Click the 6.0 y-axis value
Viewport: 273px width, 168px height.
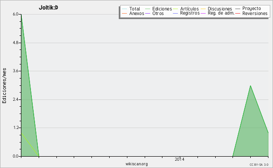15,14
